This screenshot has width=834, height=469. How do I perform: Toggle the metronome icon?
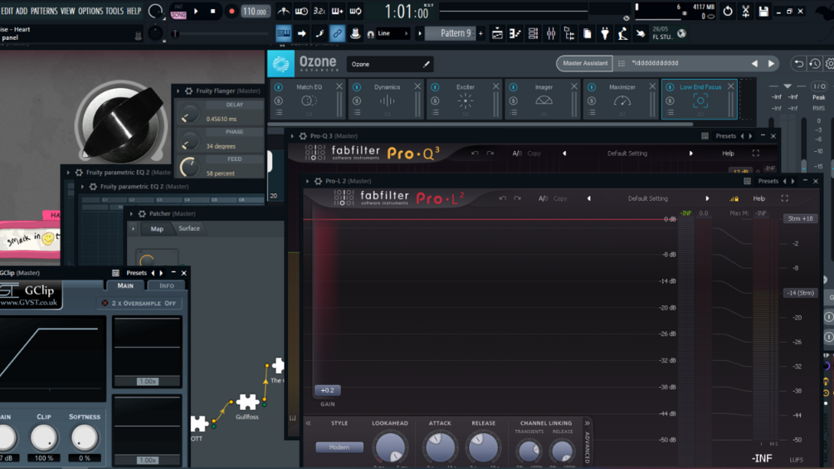tap(284, 11)
